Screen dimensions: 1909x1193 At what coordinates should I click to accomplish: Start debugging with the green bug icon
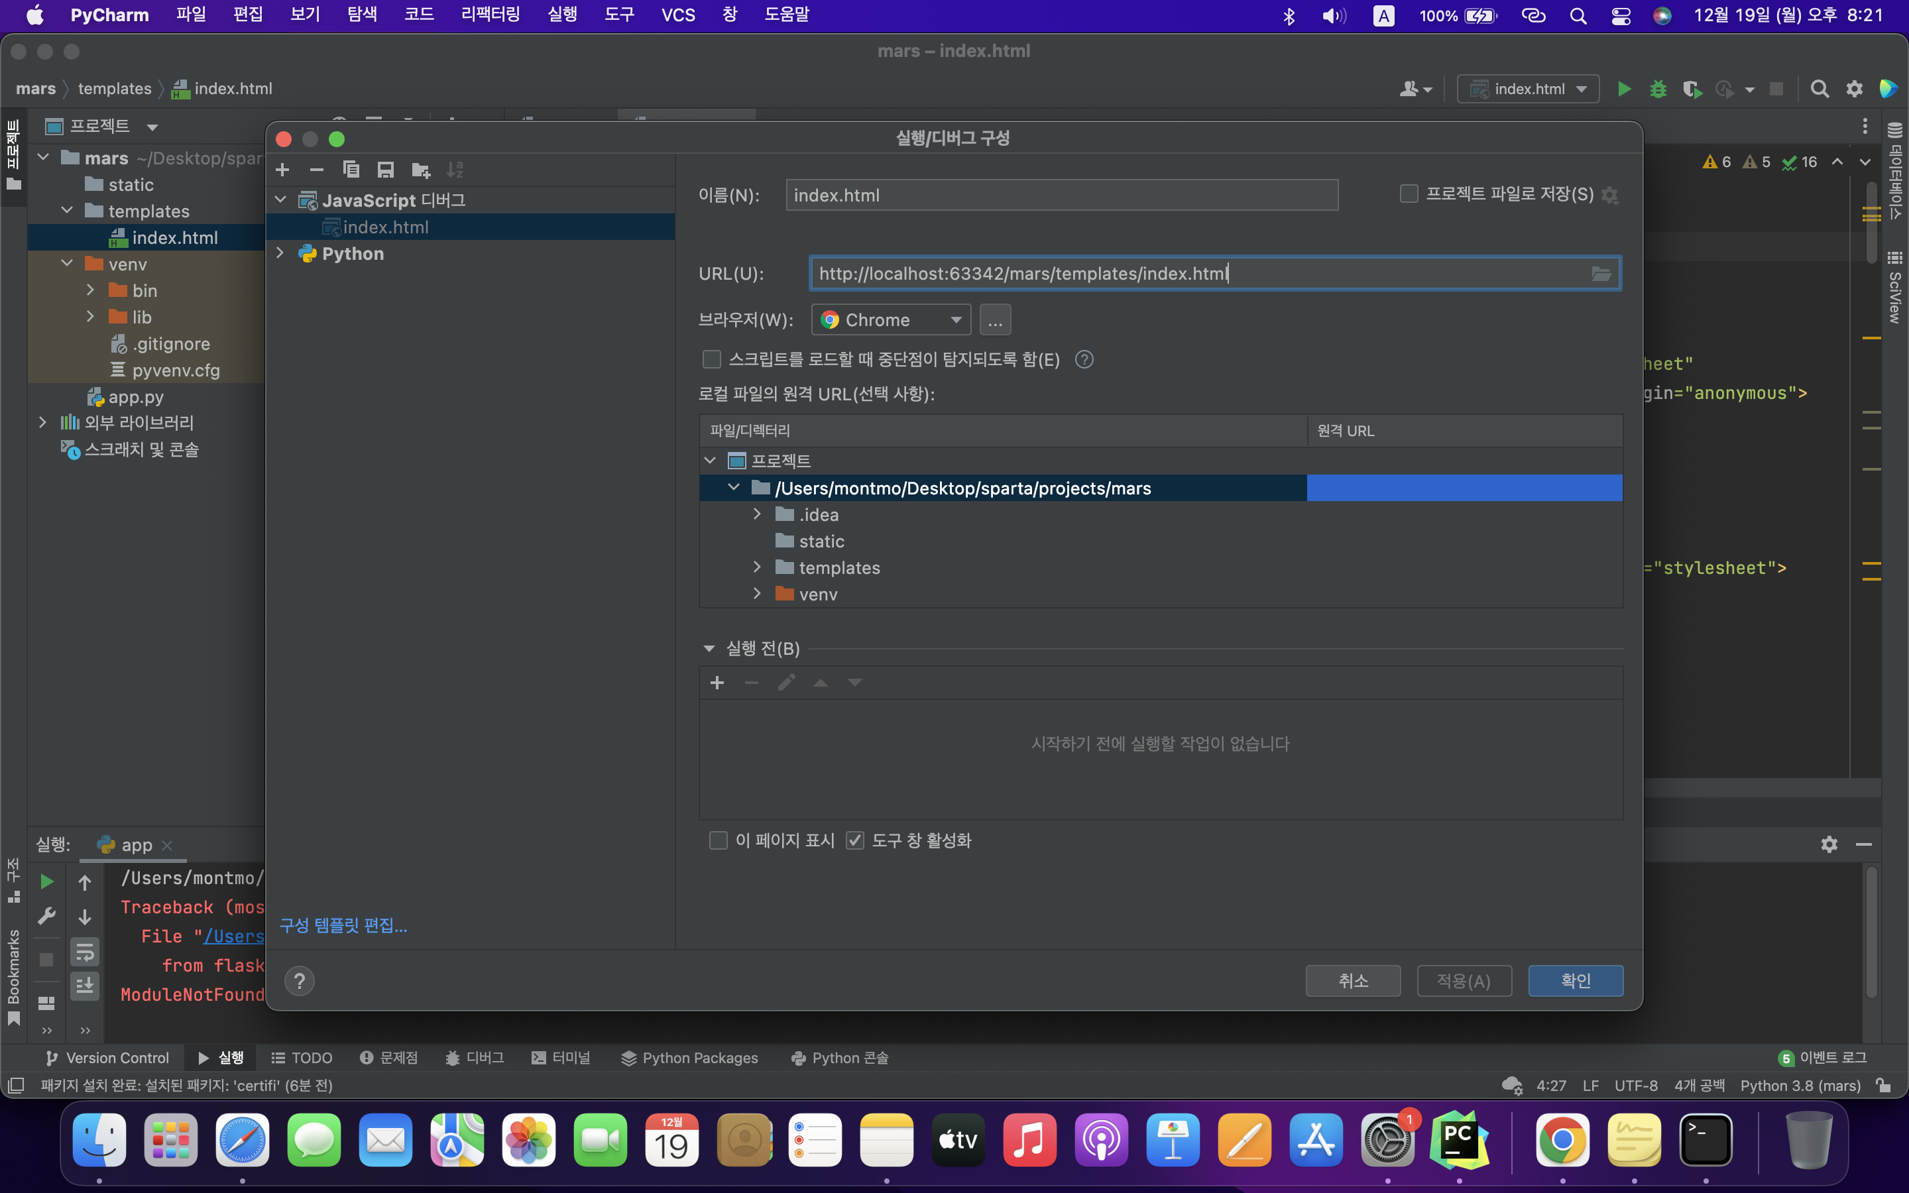[x=1657, y=89]
